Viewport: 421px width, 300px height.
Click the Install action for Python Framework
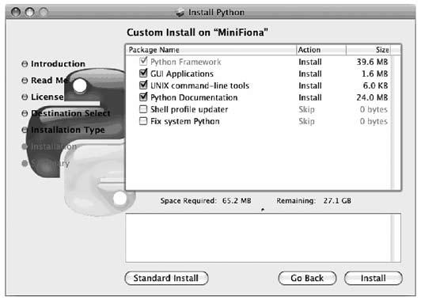(310, 62)
